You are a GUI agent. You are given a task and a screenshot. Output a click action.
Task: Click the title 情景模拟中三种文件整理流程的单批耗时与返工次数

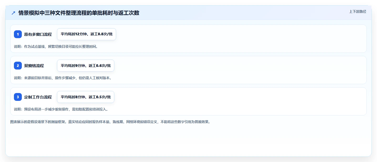(79, 13)
